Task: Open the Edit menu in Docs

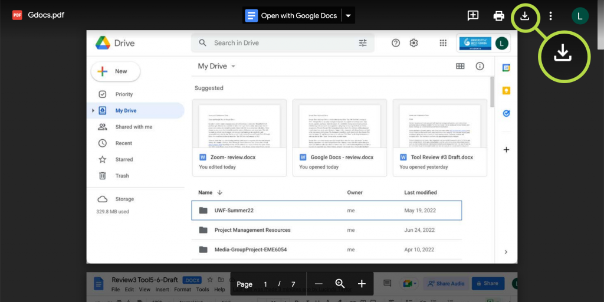Action: pos(129,290)
